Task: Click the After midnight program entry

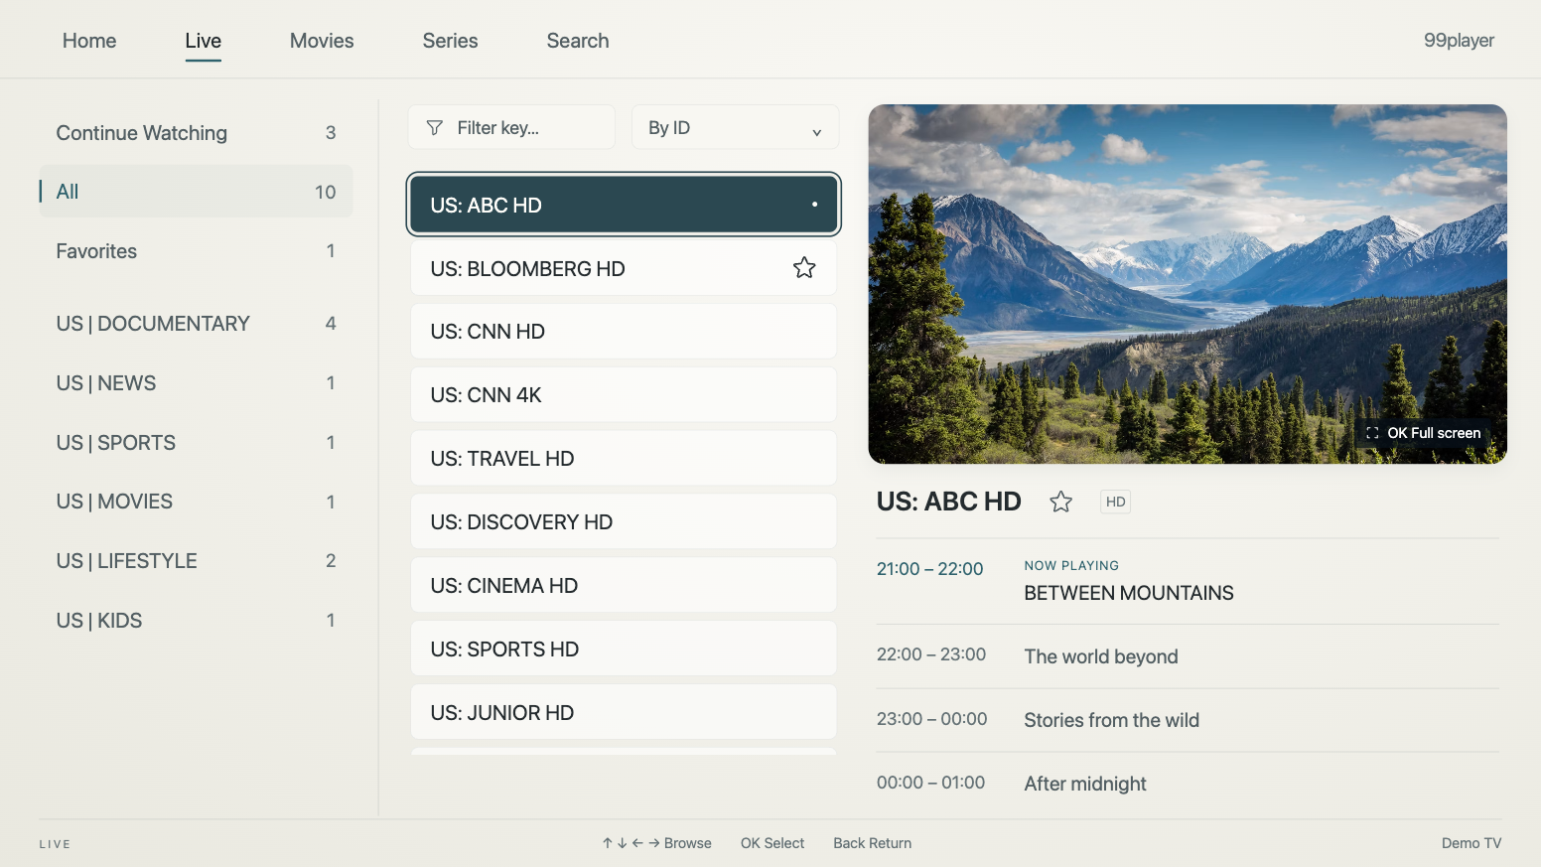Action: (1188, 784)
